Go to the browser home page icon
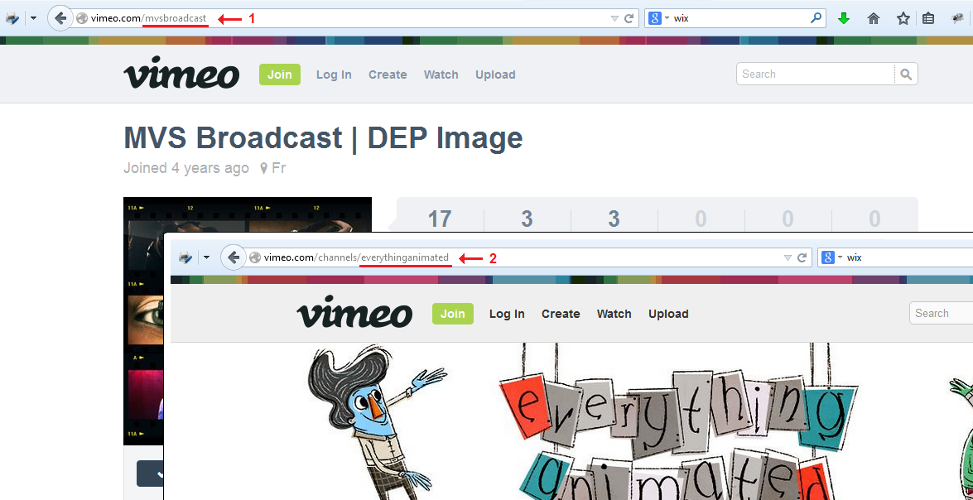Image resolution: width=973 pixels, height=500 pixels. click(x=874, y=18)
